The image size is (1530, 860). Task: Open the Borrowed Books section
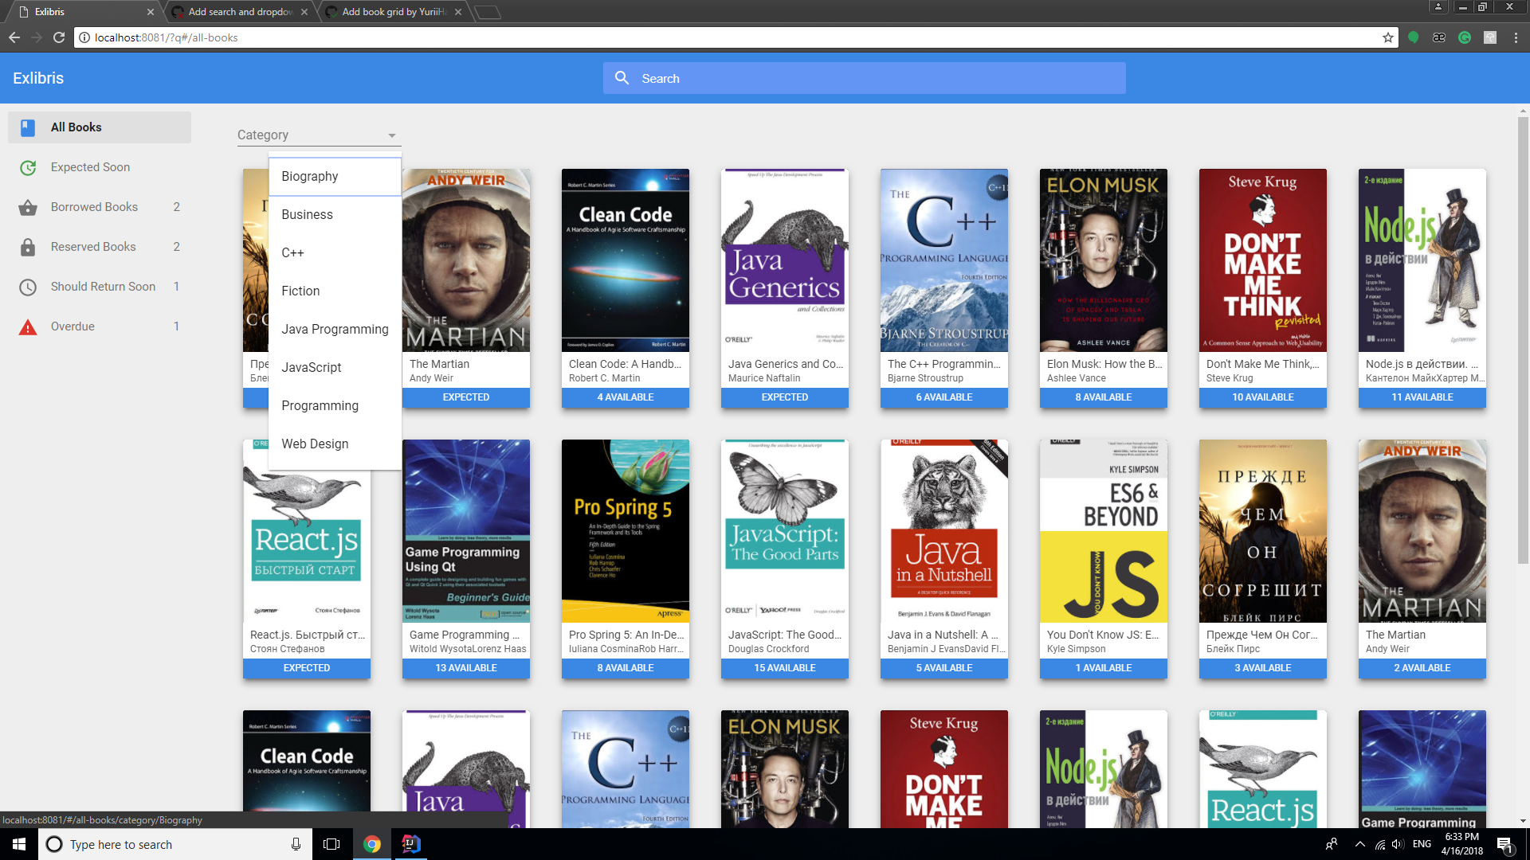100,207
